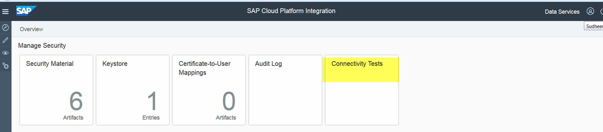
Task: Open the Keystore tile
Action: pos(133,90)
